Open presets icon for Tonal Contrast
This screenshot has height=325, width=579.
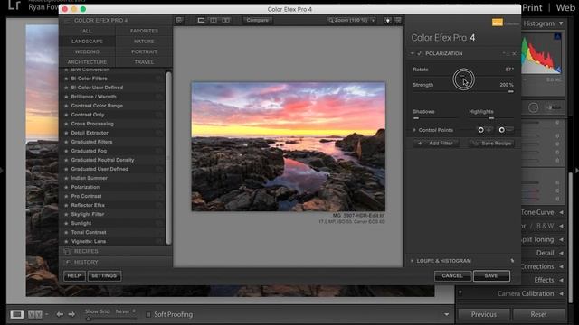point(159,233)
